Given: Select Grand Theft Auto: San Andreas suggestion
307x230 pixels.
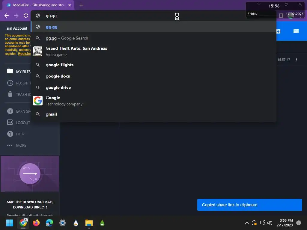Looking at the screenshot, I should [153, 51].
